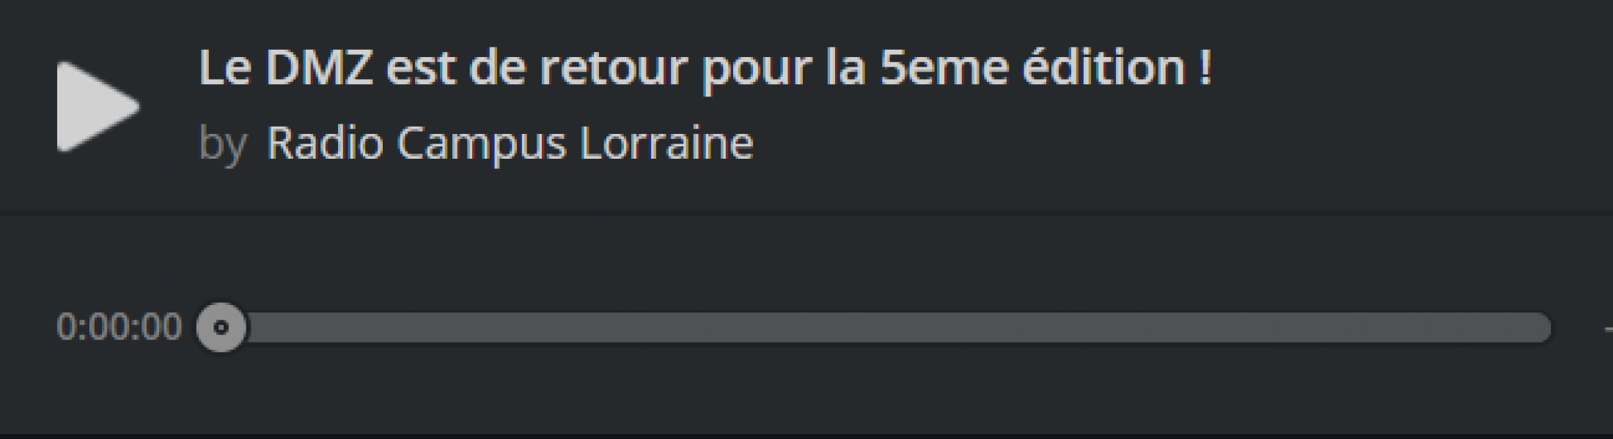Click the remaining time indicator at the right edge
Screen dimensions: 1613x439
tap(1607, 327)
